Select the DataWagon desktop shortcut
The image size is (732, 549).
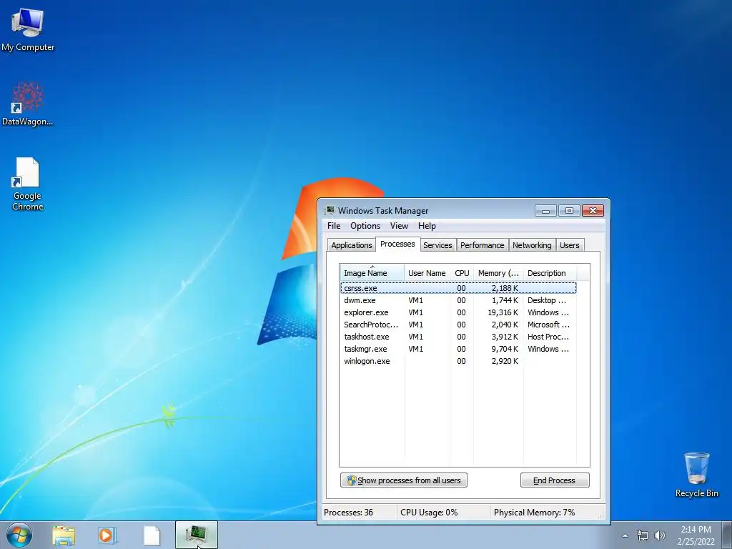coord(28,104)
